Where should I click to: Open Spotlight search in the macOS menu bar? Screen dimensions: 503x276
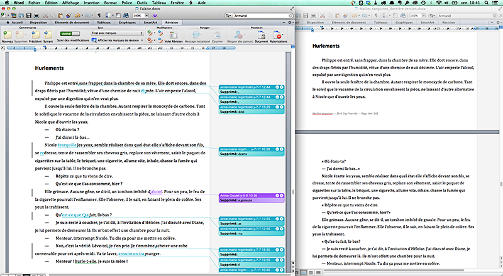[x=487, y=3]
